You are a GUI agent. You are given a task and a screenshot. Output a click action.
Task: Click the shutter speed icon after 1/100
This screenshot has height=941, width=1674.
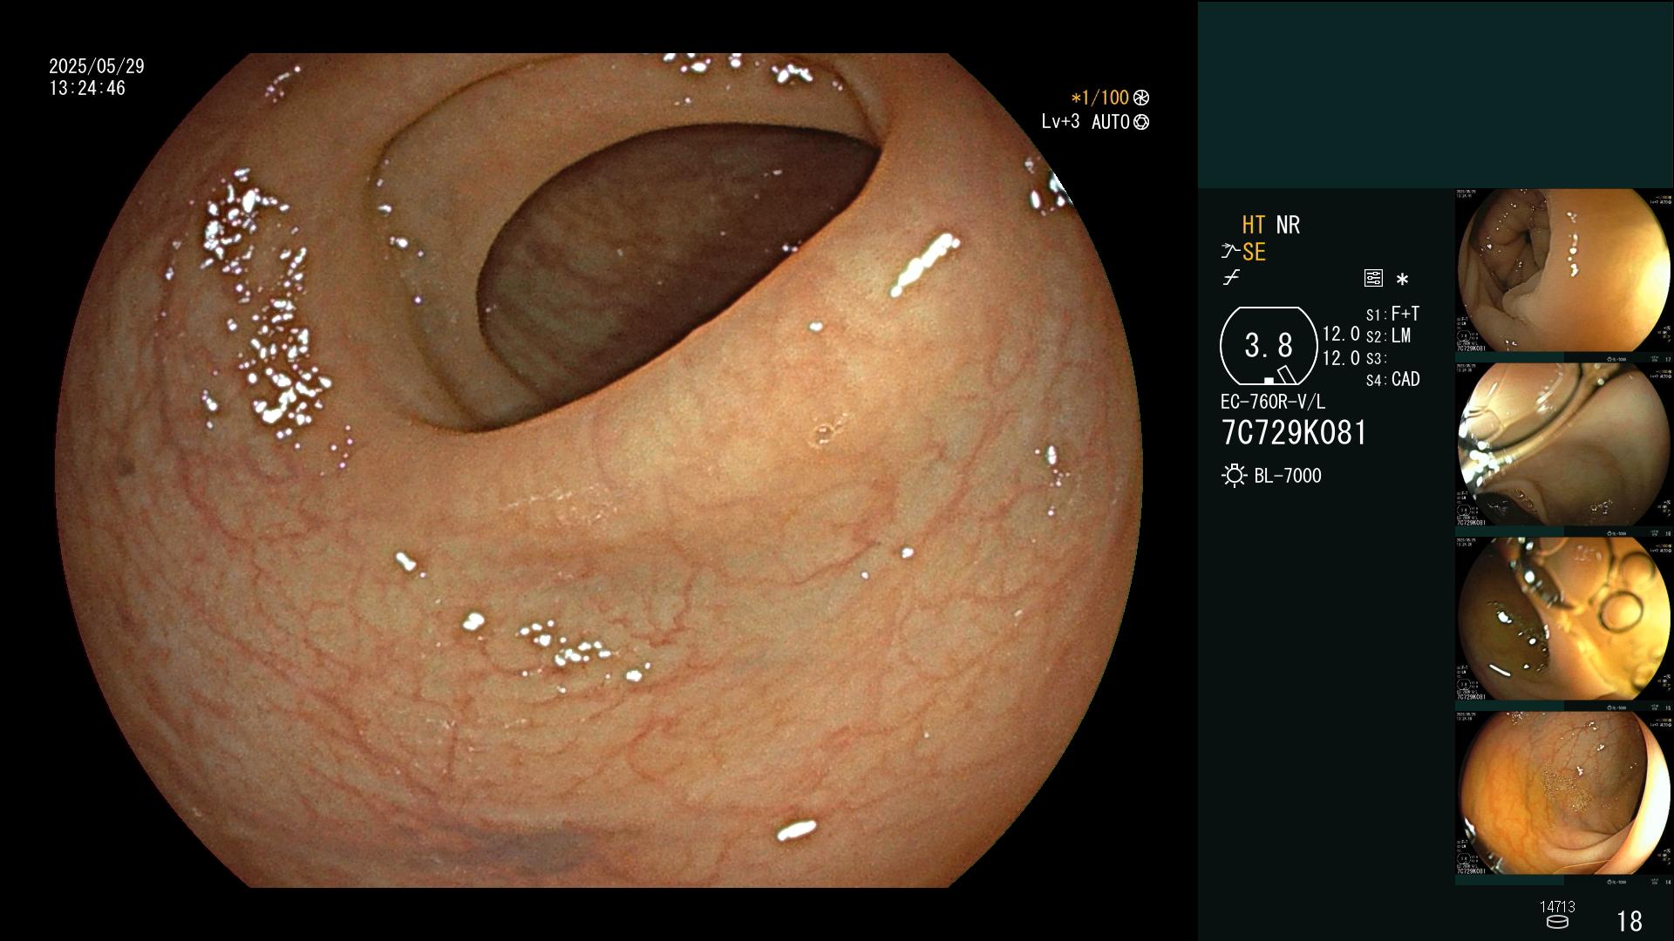click(1141, 98)
